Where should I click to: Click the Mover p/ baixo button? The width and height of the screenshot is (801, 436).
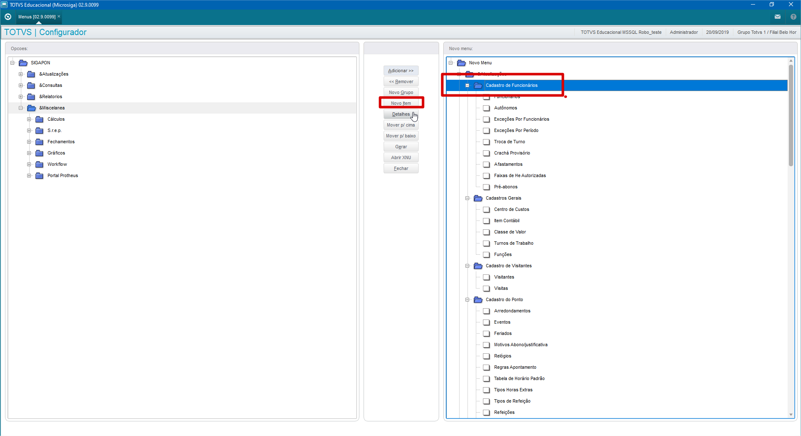401,136
